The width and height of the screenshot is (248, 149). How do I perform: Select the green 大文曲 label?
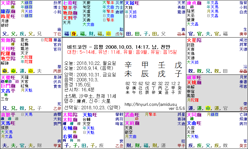click(x=88, y=25)
